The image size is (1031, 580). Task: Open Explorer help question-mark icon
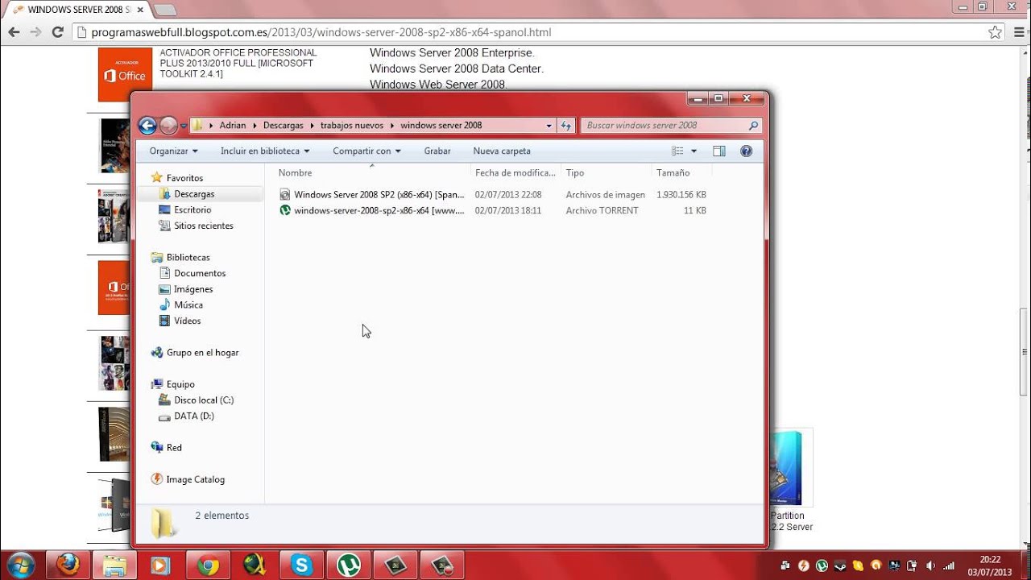[746, 151]
